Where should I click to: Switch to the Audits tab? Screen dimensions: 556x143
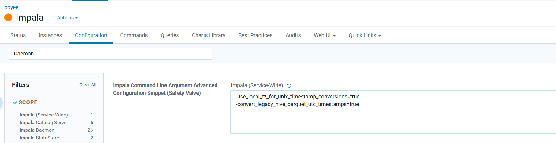[x=293, y=35]
